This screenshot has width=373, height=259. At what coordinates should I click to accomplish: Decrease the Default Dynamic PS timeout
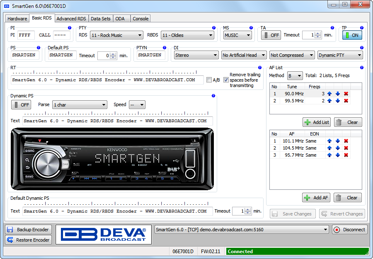tap(248, 213)
